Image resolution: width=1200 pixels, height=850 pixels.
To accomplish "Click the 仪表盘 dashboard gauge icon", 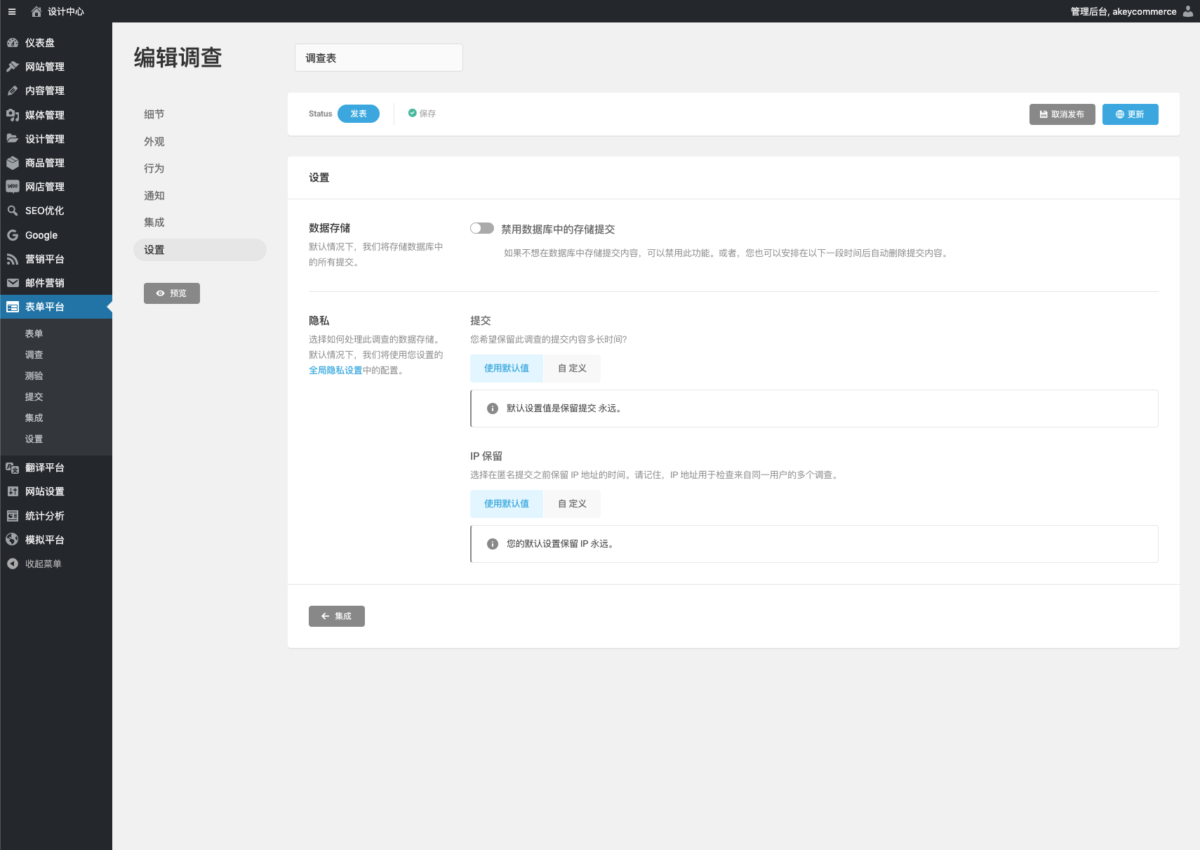I will 13,43.
